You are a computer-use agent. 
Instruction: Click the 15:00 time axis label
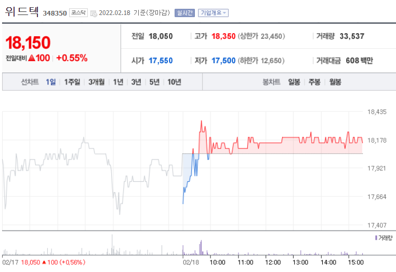[355, 263]
